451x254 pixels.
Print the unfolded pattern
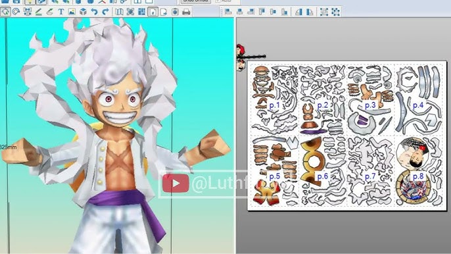[186, 12]
